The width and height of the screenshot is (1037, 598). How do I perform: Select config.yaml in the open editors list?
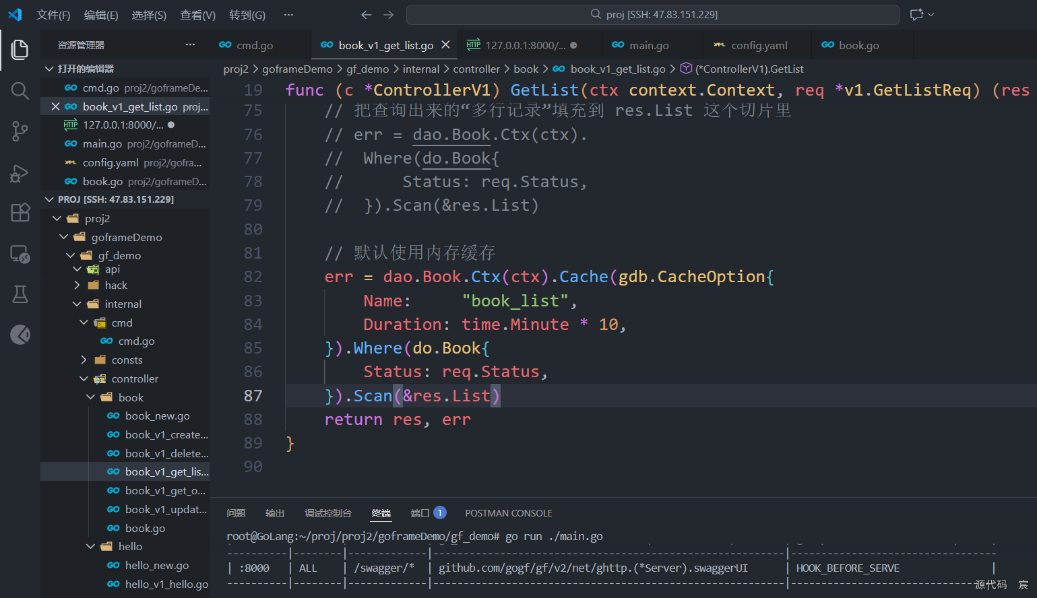(125, 162)
